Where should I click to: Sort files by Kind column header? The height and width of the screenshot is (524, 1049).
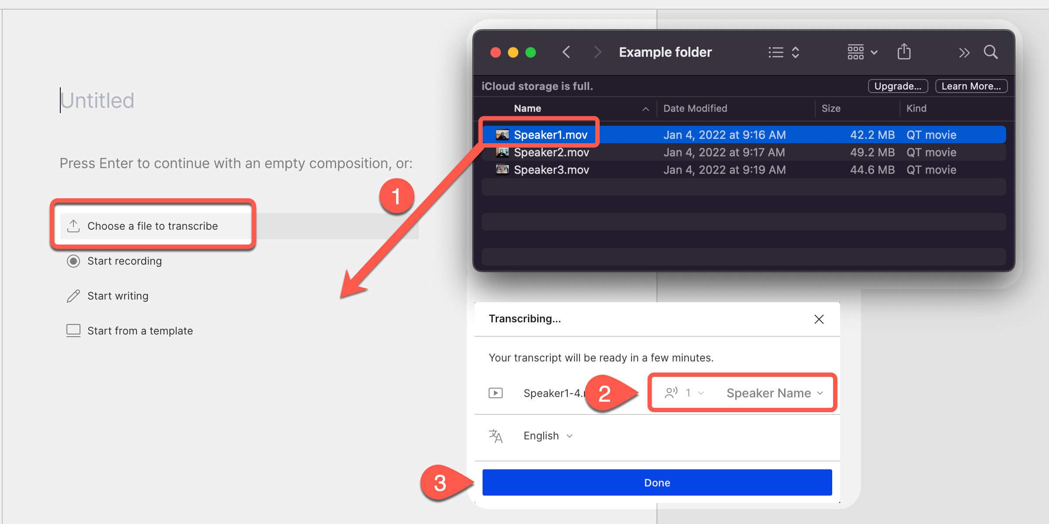[x=917, y=108]
